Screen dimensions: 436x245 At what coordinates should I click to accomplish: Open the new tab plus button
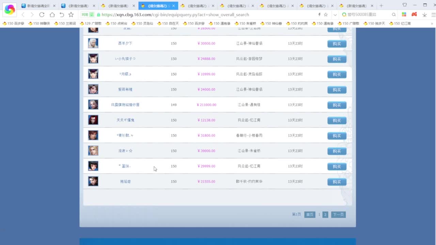381,6
